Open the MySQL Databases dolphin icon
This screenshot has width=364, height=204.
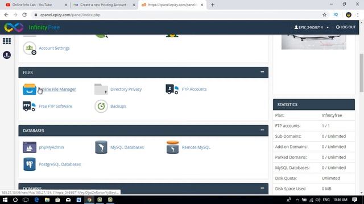tap(101, 147)
